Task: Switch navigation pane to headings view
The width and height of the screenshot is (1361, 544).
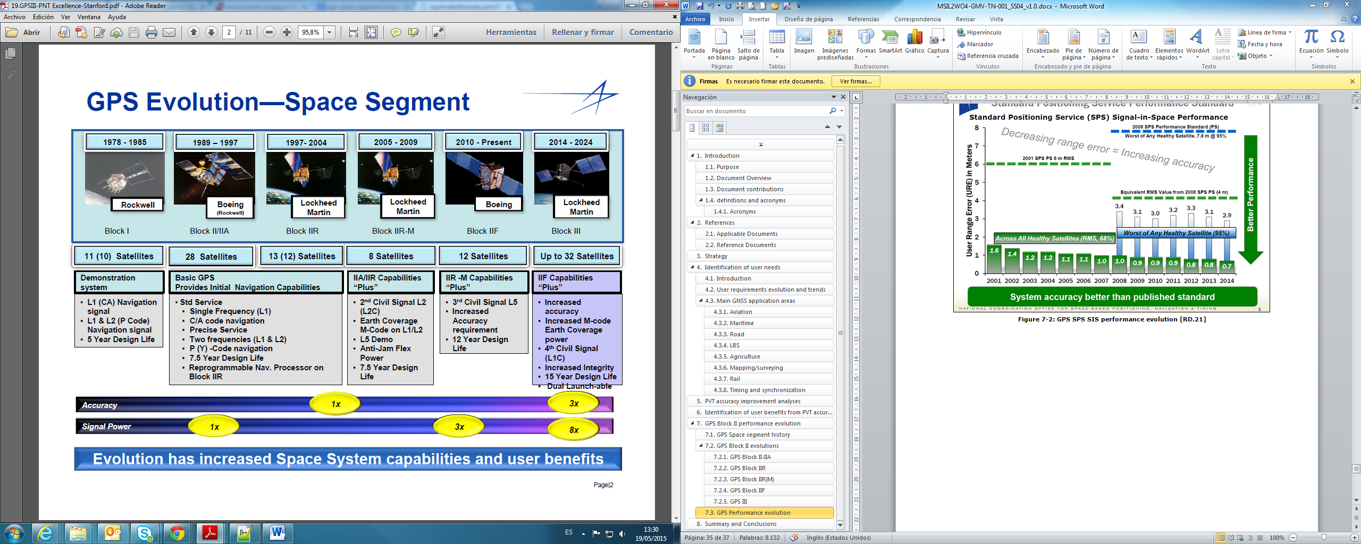Action: coord(692,127)
